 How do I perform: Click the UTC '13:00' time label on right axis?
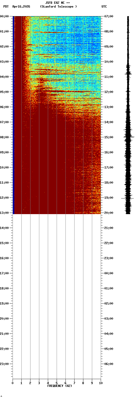point(109,107)
